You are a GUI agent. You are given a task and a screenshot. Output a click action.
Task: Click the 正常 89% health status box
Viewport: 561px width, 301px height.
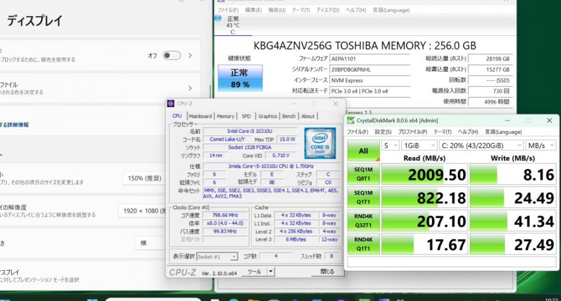click(240, 78)
